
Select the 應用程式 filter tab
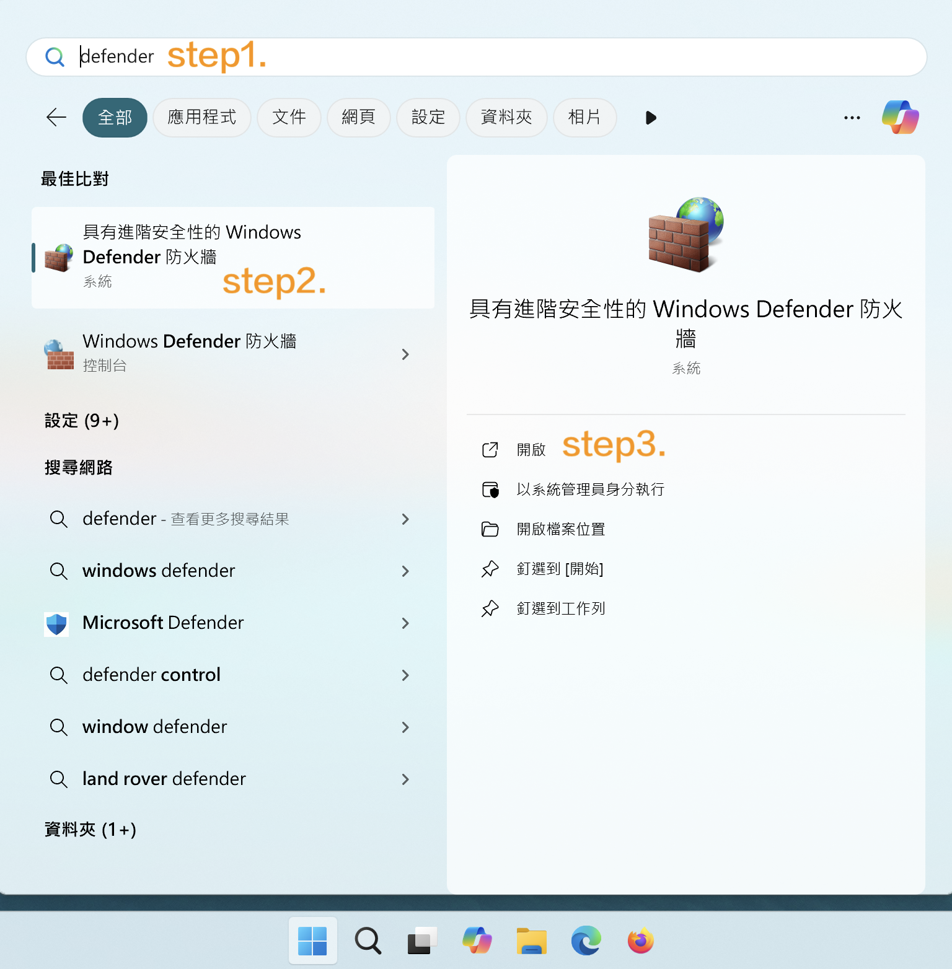point(202,117)
